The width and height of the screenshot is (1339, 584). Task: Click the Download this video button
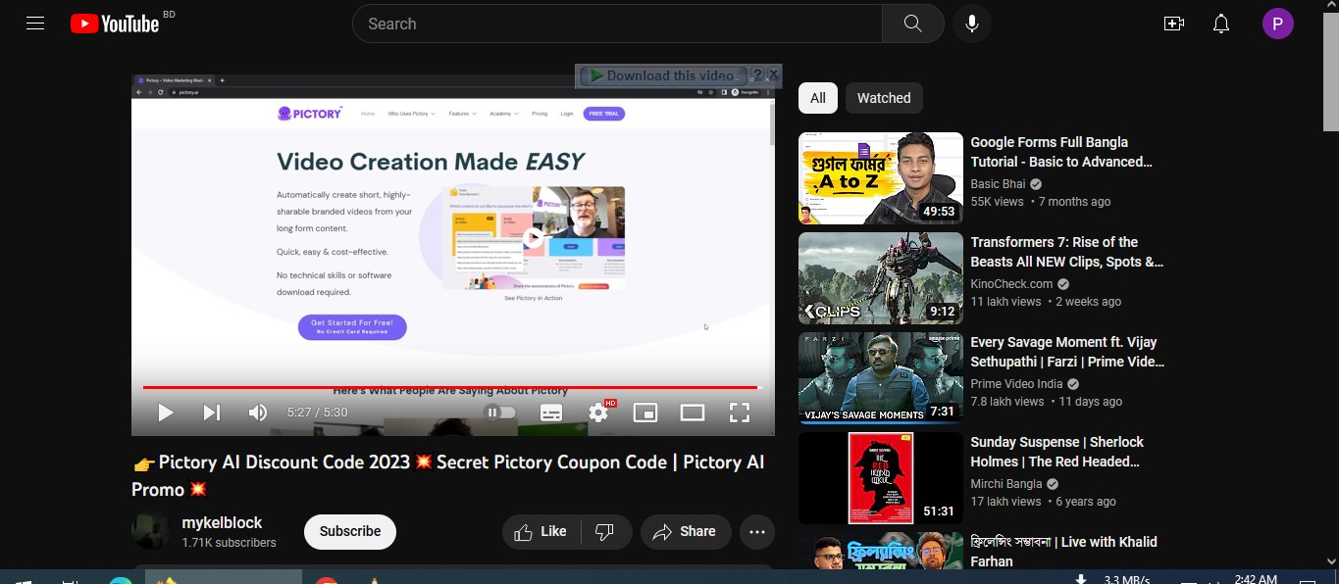point(662,75)
